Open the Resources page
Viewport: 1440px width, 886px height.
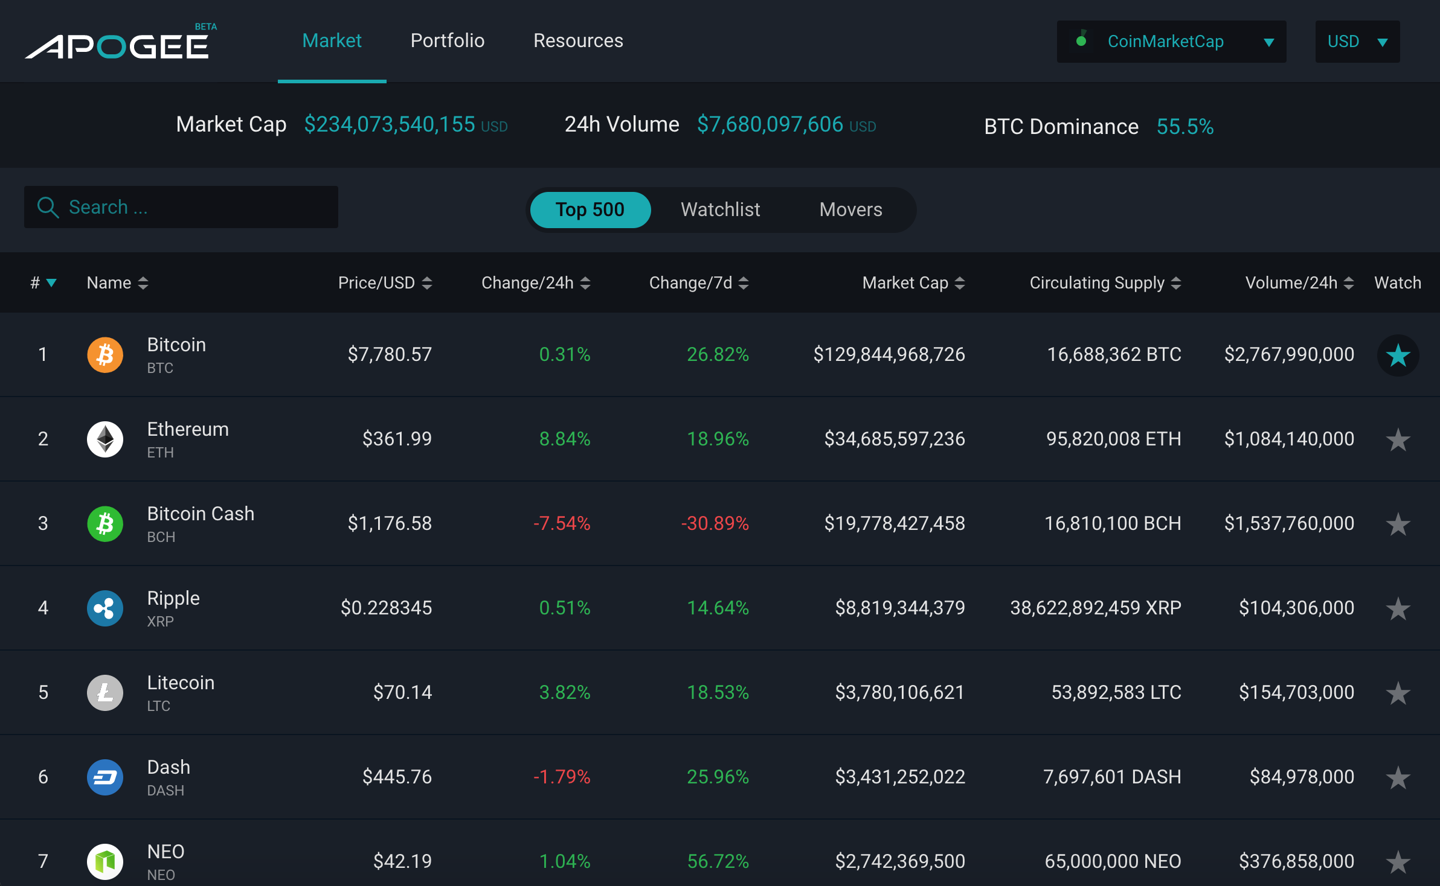[x=577, y=40]
